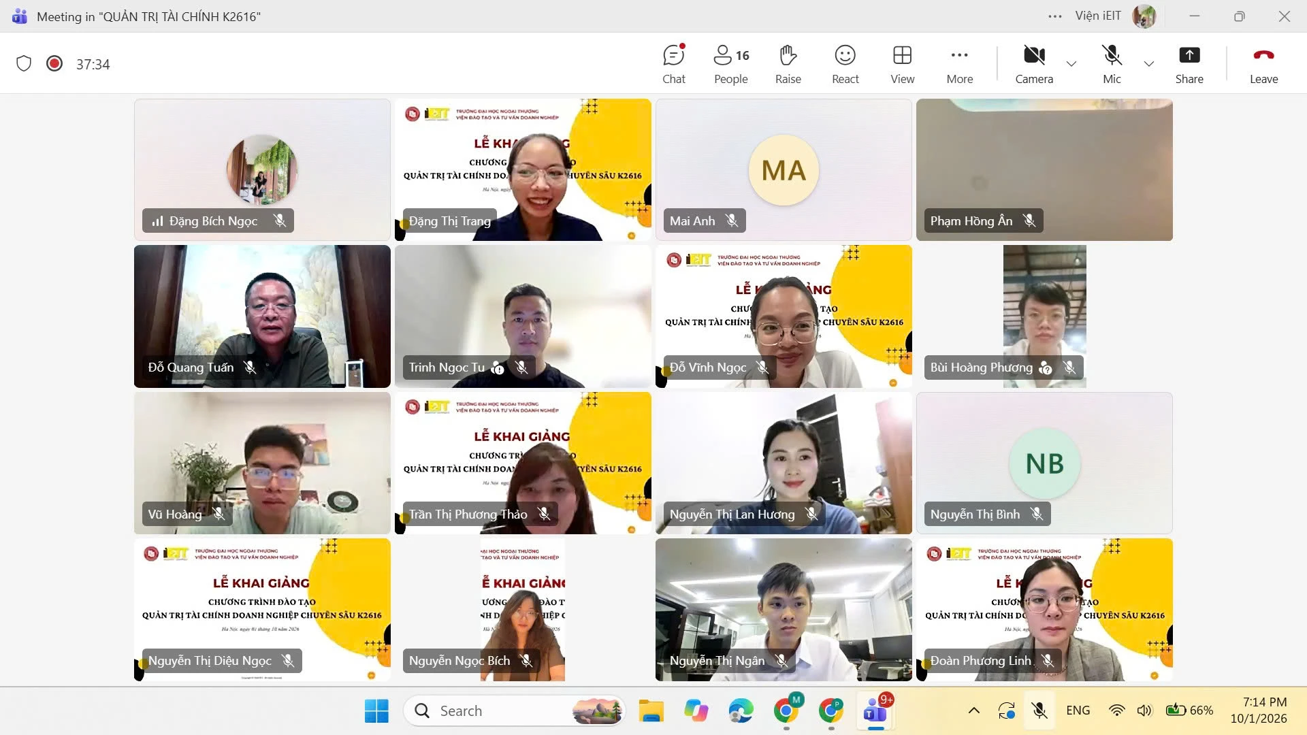This screenshot has width=1307, height=735.
Task: Open File Explorer from the taskbar
Action: pos(651,710)
